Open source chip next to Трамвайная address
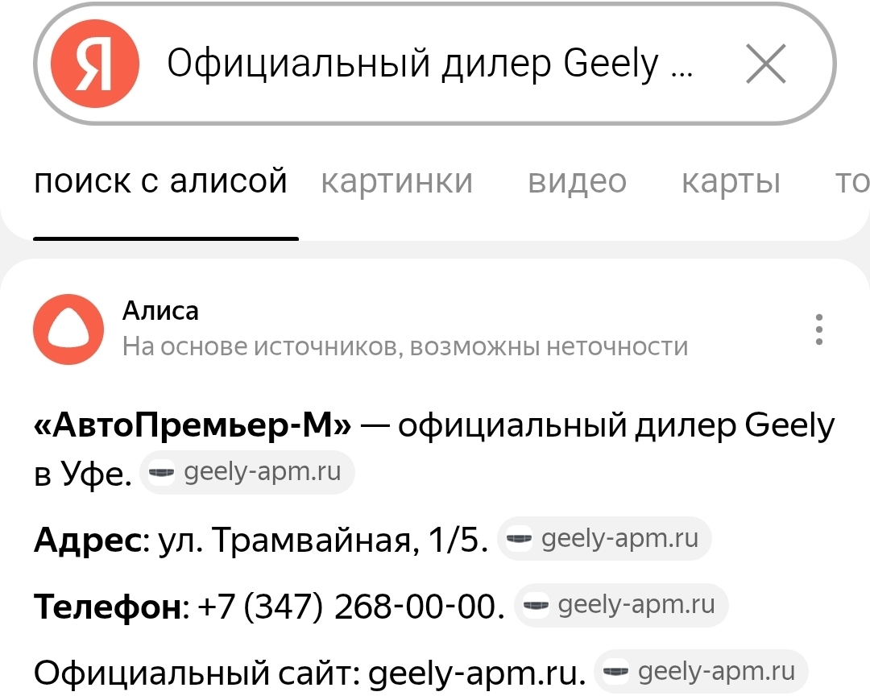 (604, 538)
